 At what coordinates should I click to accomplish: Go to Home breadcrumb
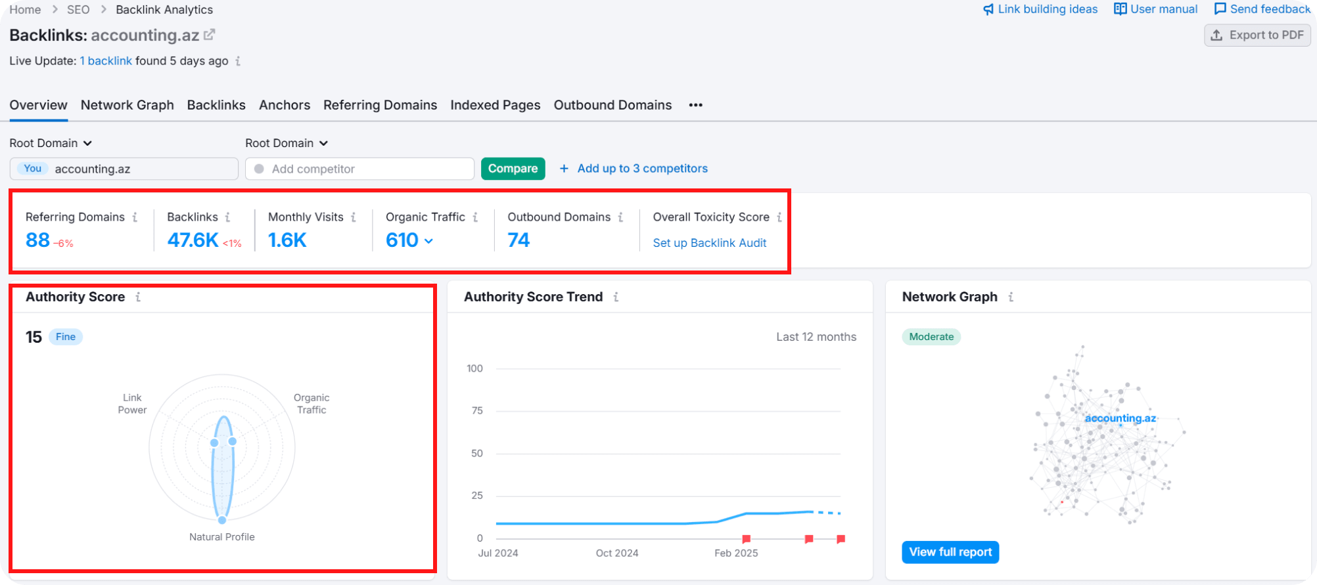click(25, 10)
